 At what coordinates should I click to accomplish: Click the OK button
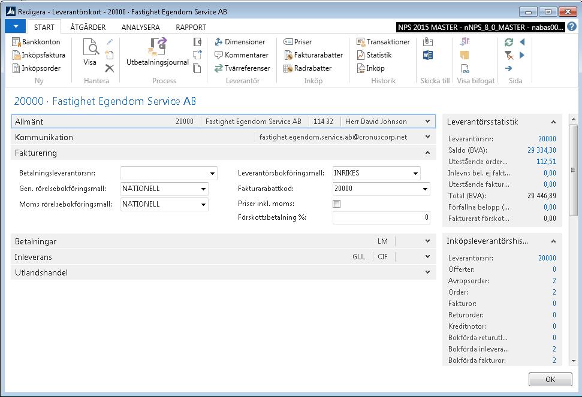click(550, 379)
